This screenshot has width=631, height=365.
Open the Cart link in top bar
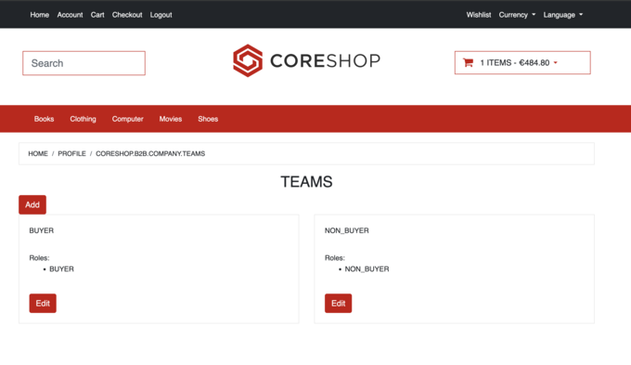tap(97, 15)
